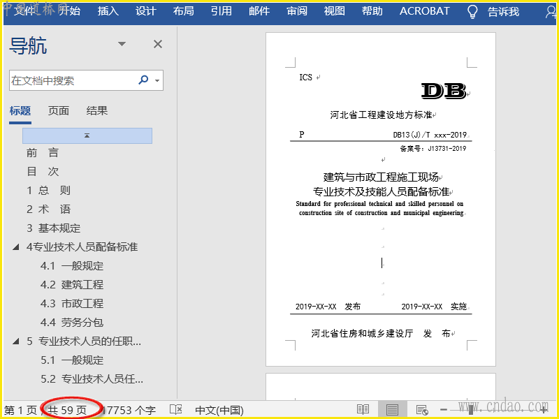Click the 告诉我 lightbulb icon
This screenshot has height=419, width=559.
472,11
